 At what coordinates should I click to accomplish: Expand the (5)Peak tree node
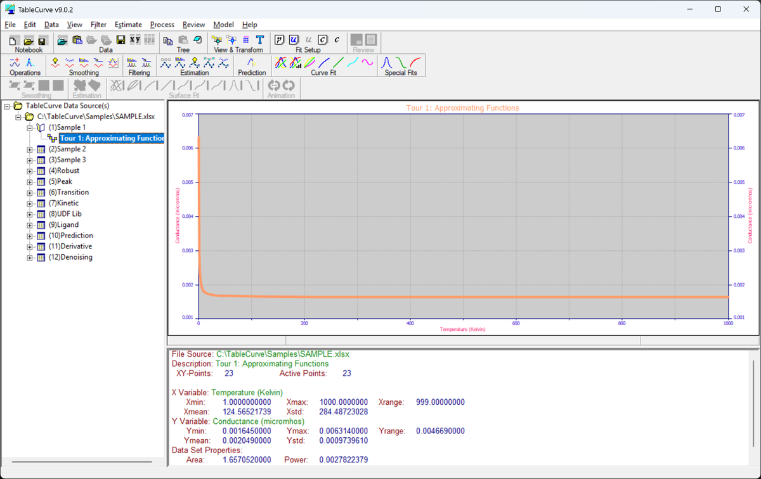tap(30, 182)
